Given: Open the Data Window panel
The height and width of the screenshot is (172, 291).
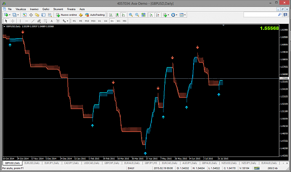Looking at the screenshot, I should [x=31, y=15].
